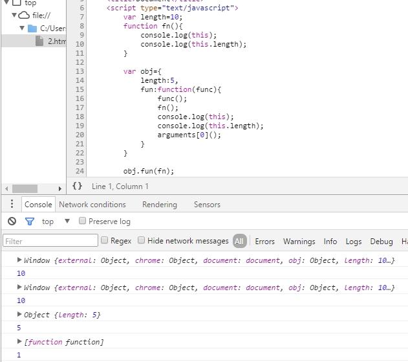Image resolution: width=408 pixels, height=362 pixels.
Task: Check Hide network messages
Action: point(142,240)
